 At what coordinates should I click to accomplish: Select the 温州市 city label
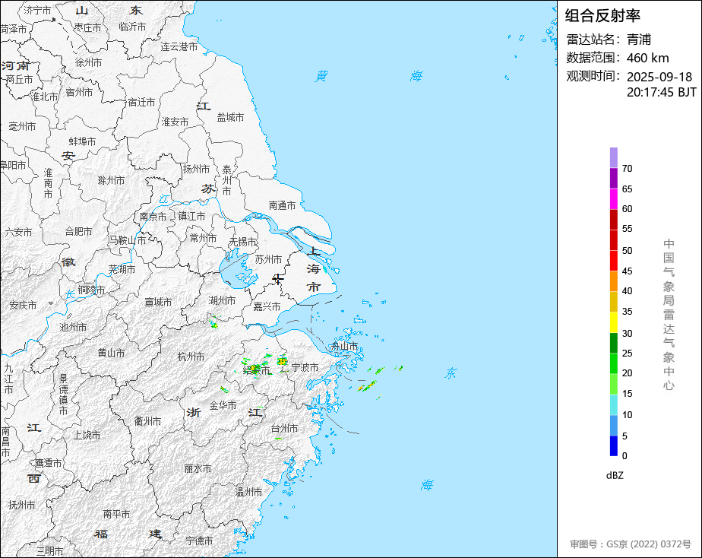pyautogui.click(x=248, y=492)
